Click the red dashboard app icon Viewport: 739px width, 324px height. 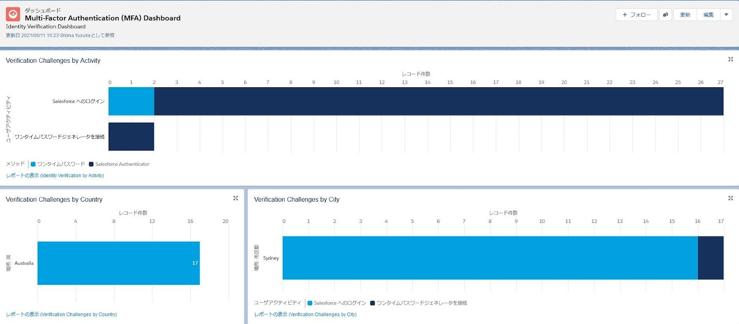click(x=13, y=14)
